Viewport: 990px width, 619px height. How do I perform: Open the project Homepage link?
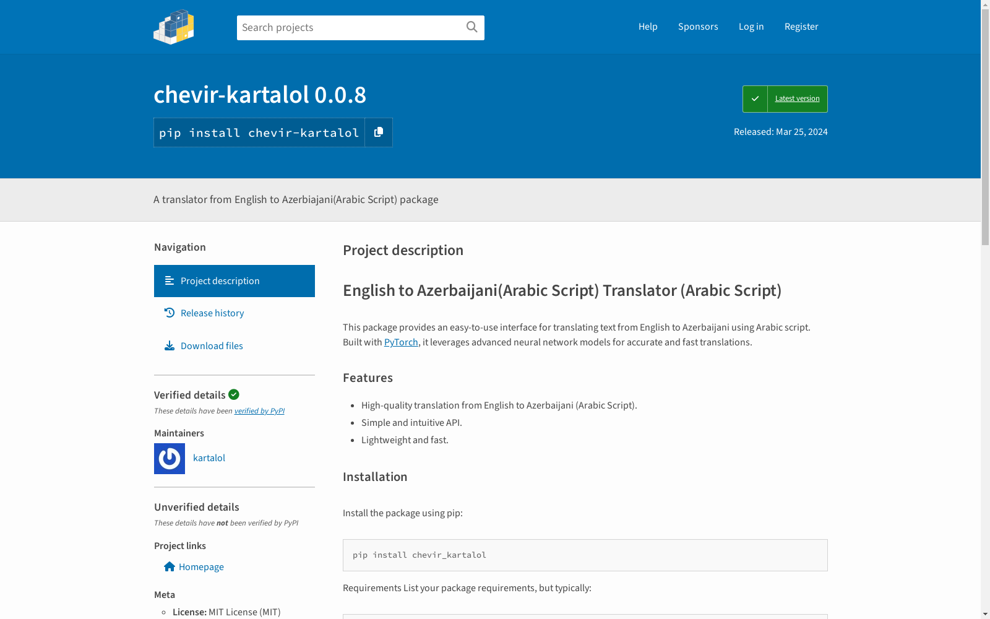[x=201, y=567]
